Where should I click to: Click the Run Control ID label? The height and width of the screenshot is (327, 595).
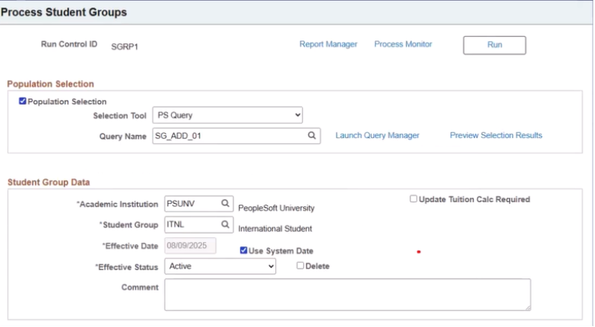click(x=69, y=44)
